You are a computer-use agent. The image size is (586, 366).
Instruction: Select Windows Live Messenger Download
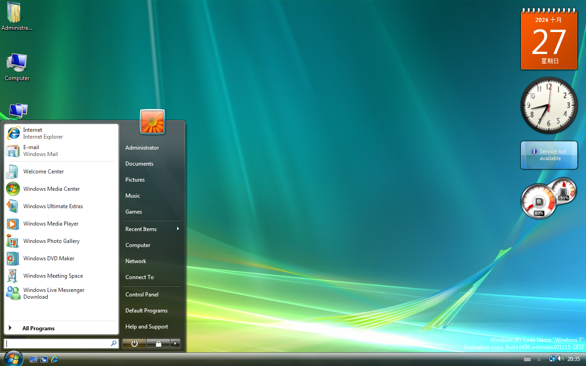point(61,293)
